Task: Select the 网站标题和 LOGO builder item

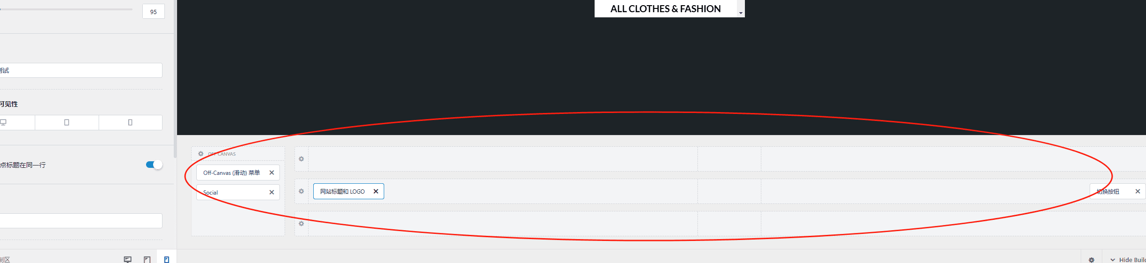Action: click(x=342, y=191)
